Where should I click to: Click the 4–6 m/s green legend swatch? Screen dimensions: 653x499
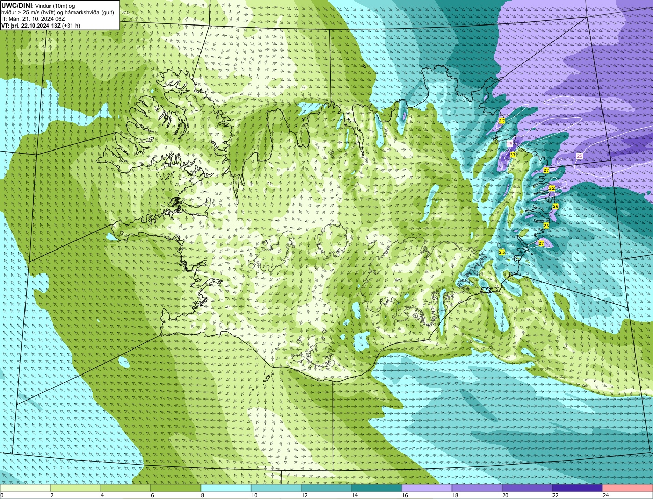pyautogui.click(x=125, y=488)
